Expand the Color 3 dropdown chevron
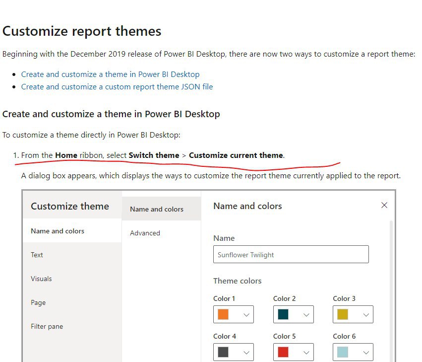Screen dimensions: 422x362 click(366, 314)
